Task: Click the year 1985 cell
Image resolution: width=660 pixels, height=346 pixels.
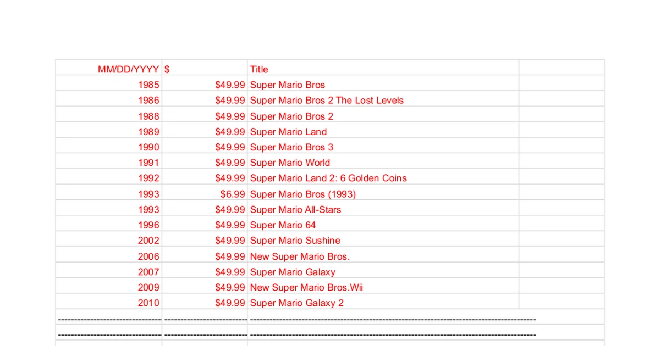Action: tap(109, 85)
